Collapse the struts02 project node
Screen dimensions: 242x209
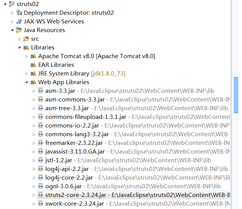[x=5, y=4]
